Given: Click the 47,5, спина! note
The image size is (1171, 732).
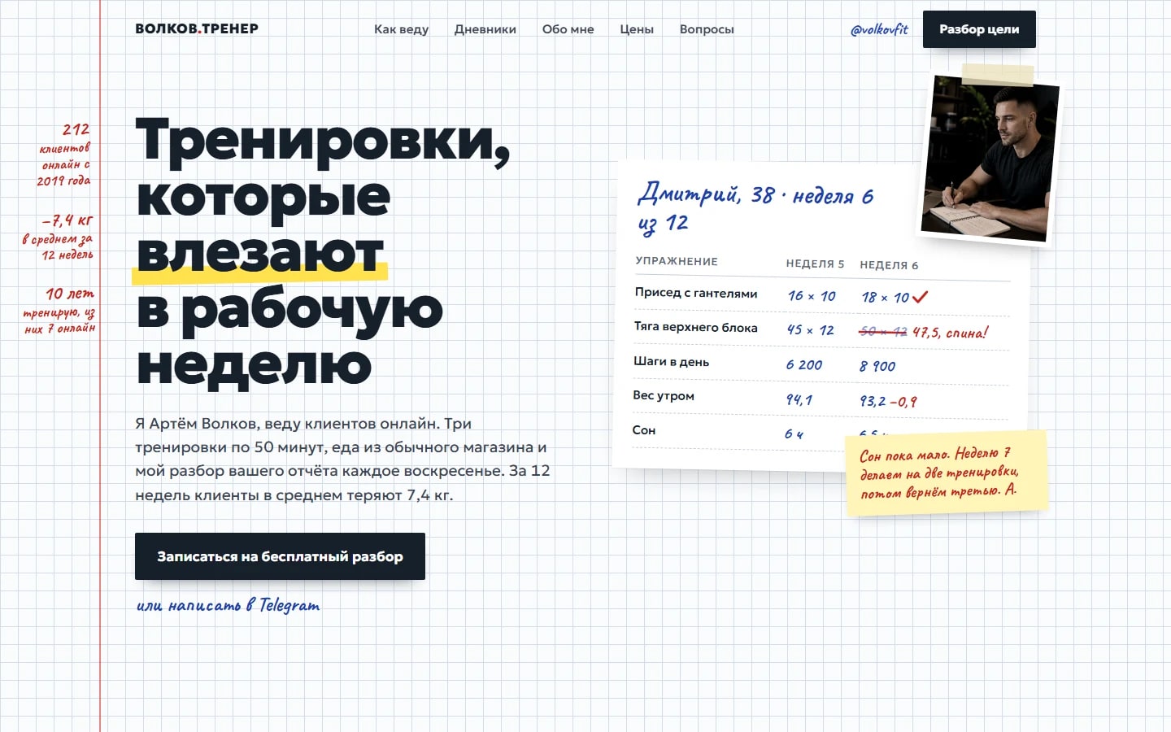Looking at the screenshot, I should click(951, 332).
